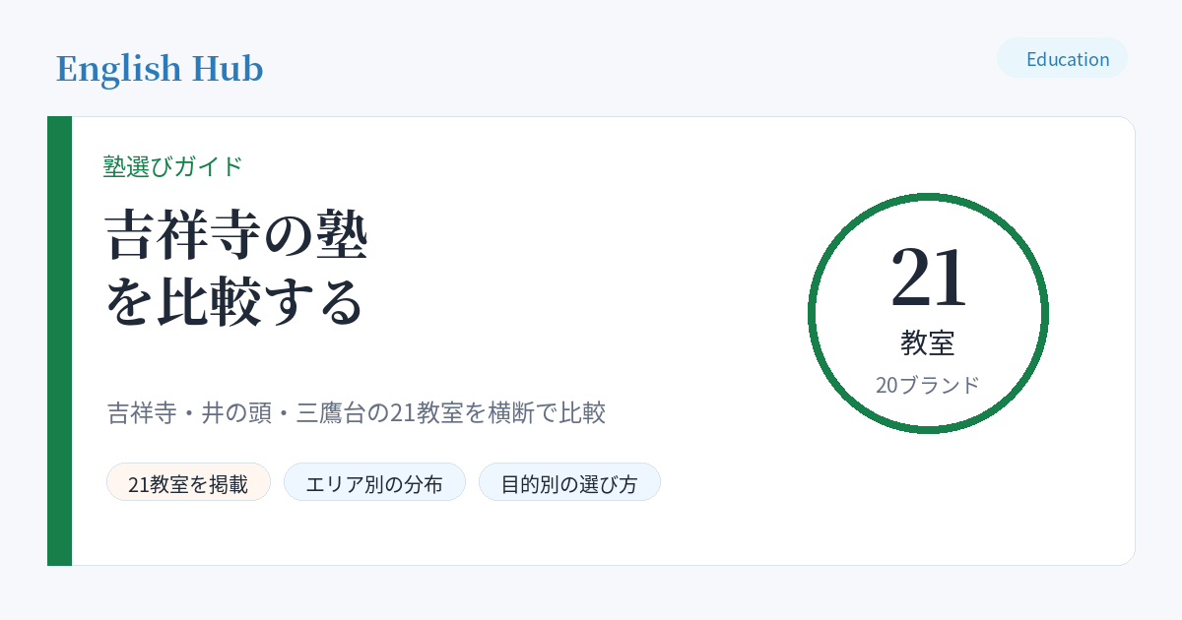Click the 教室 label inside the circle
The image size is (1182, 620).
tap(928, 343)
